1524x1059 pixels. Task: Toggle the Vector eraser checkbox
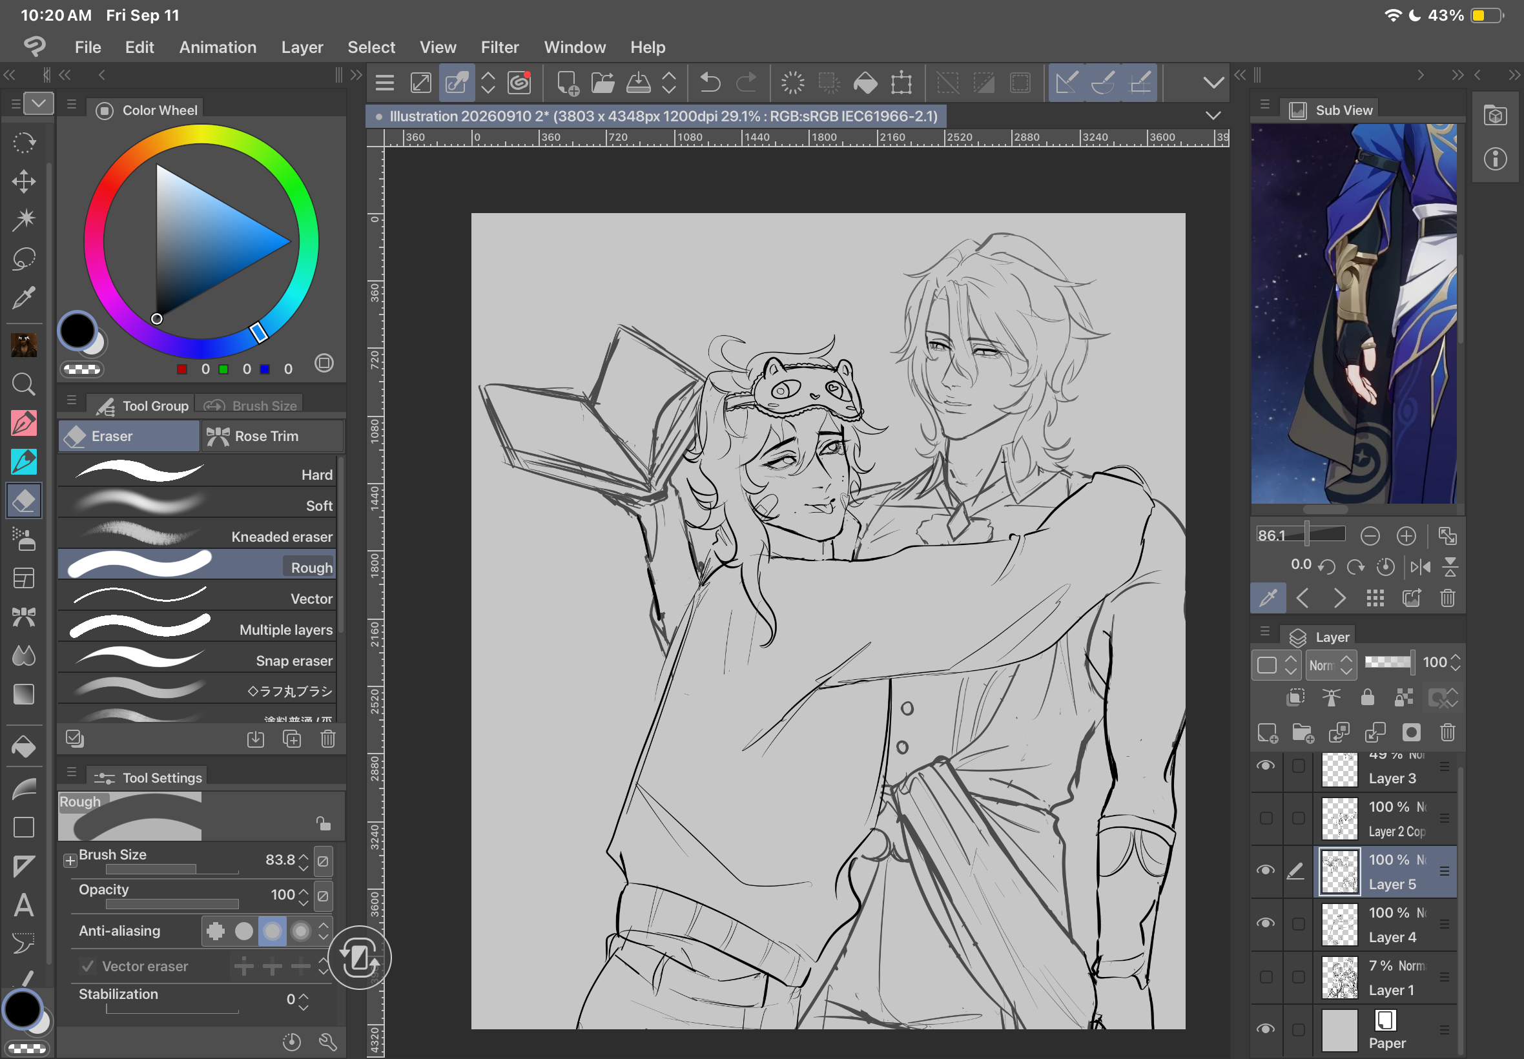pyautogui.click(x=87, y=965)
